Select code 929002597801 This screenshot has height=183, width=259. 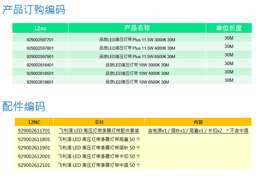pos(40,48)
